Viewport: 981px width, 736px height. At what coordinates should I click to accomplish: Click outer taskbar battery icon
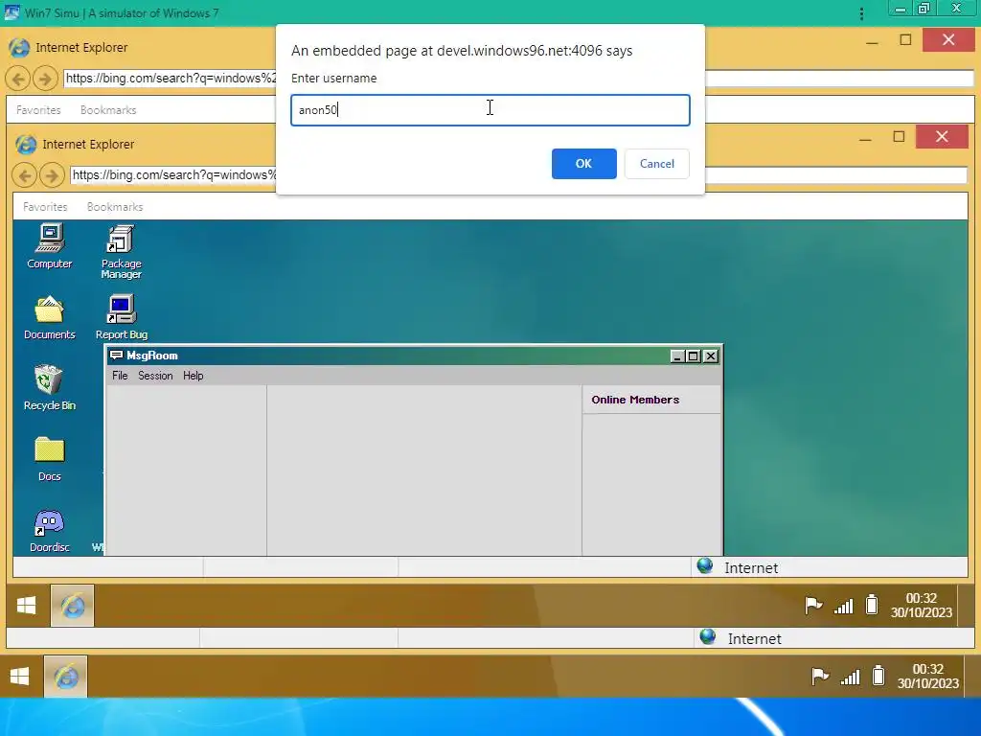coord(878,676)
